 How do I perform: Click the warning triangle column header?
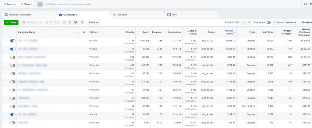tap(84, 32)
